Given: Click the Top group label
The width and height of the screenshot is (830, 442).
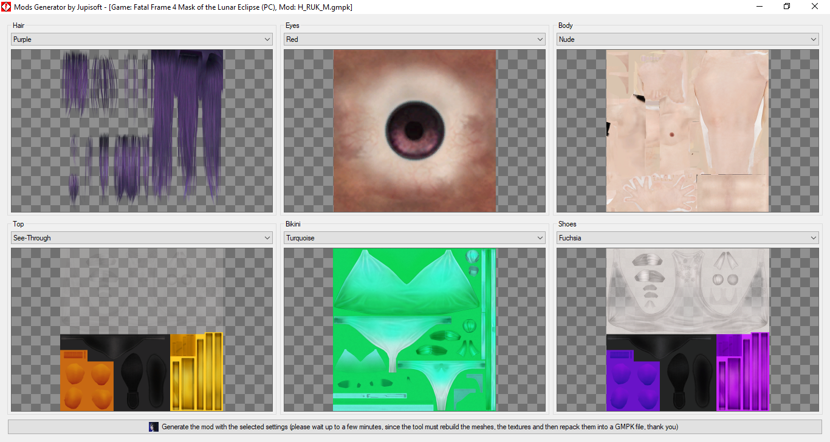Looking at the screenshot, I should click(x=18, y=224).
